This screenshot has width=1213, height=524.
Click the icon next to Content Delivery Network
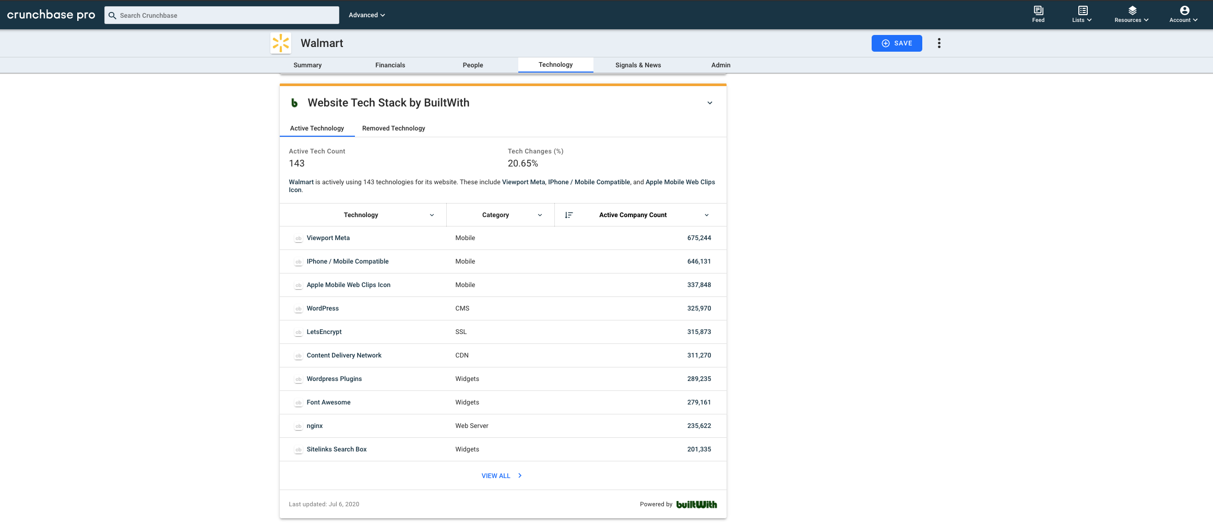[x=299, y=355]
